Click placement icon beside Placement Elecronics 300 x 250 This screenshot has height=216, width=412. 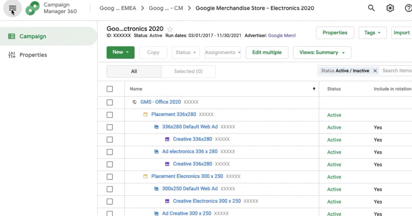145,176
